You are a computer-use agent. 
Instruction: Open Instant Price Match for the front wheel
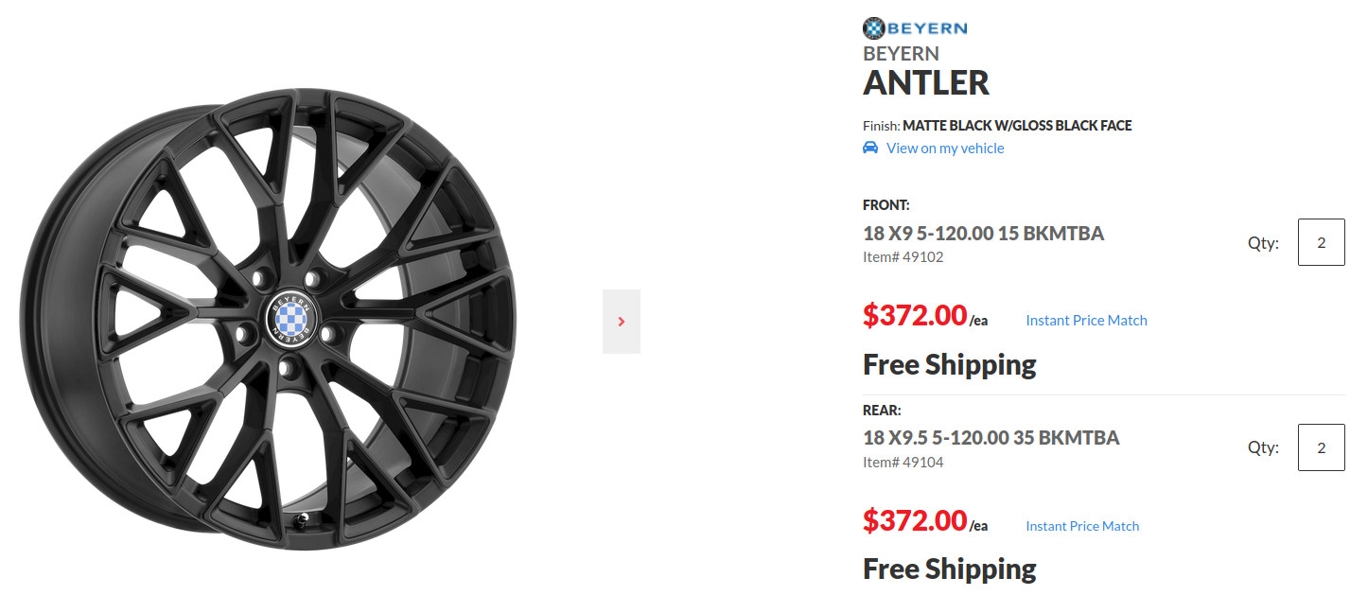pyautogui.click(x=1086, y=321)
